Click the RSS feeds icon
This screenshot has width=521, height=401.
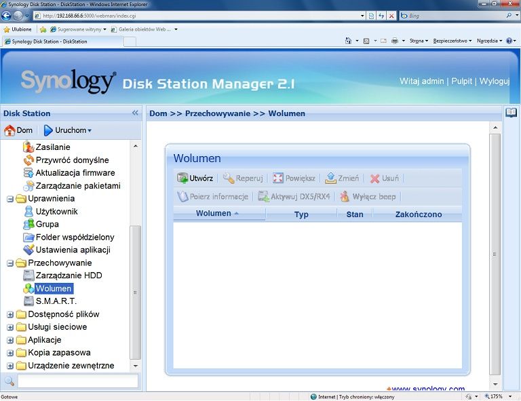pyautogui.click(x=366, y=41)
